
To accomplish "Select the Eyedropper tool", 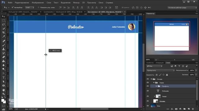I will tap(3, 36).
